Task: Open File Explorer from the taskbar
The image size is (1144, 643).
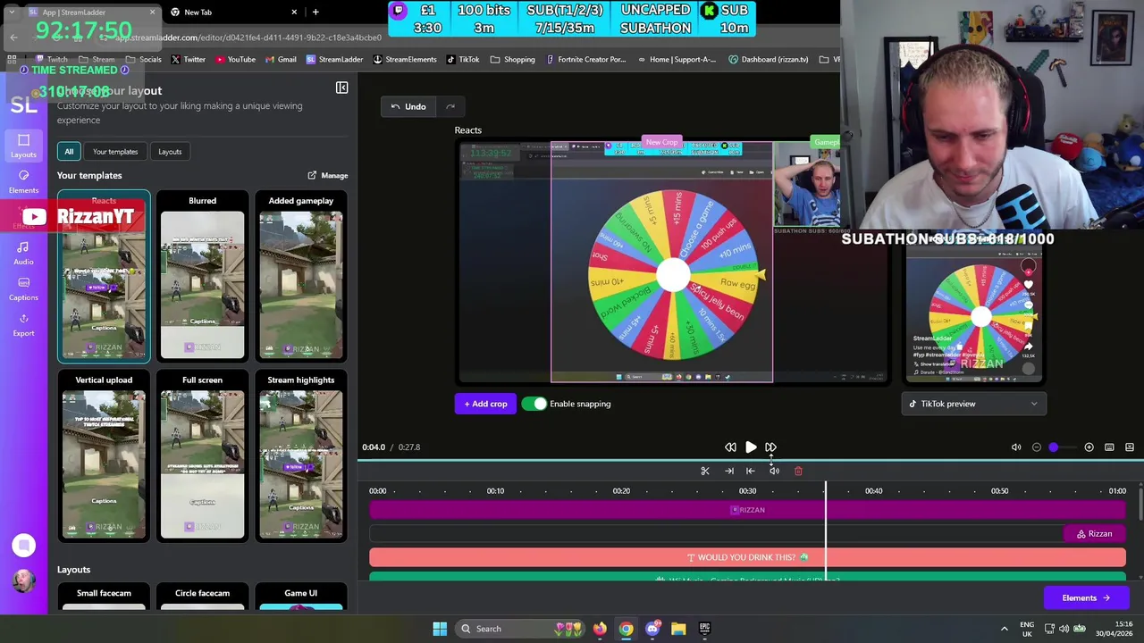Action: (678, 629)
